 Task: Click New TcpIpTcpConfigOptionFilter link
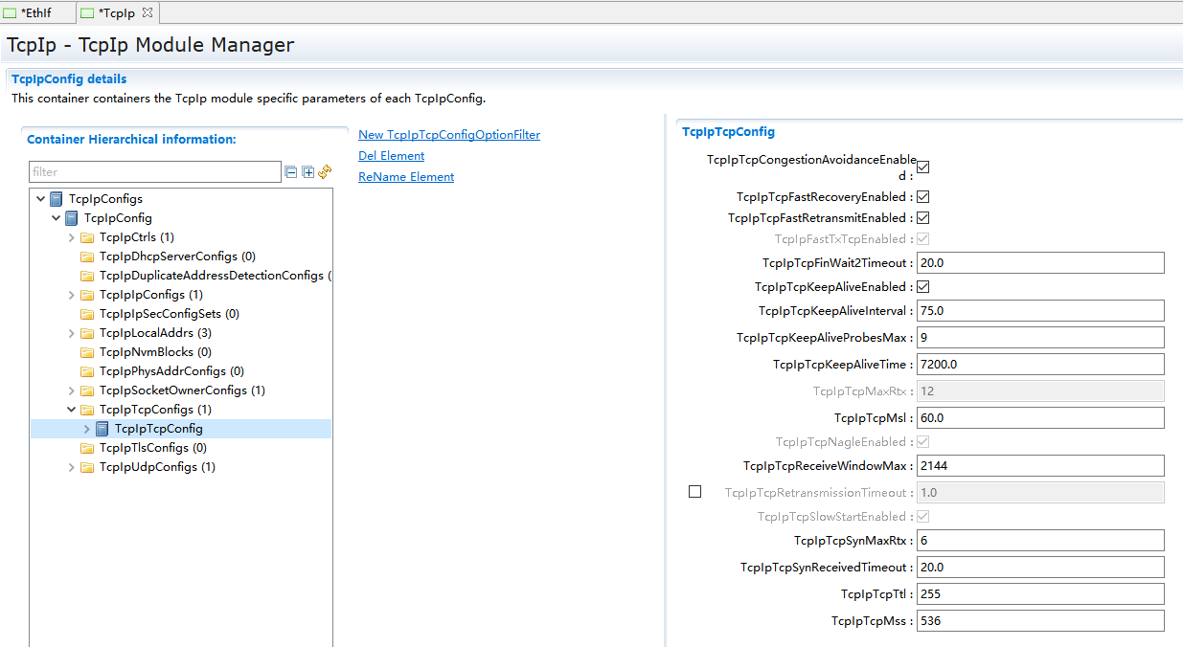(448, 135)
